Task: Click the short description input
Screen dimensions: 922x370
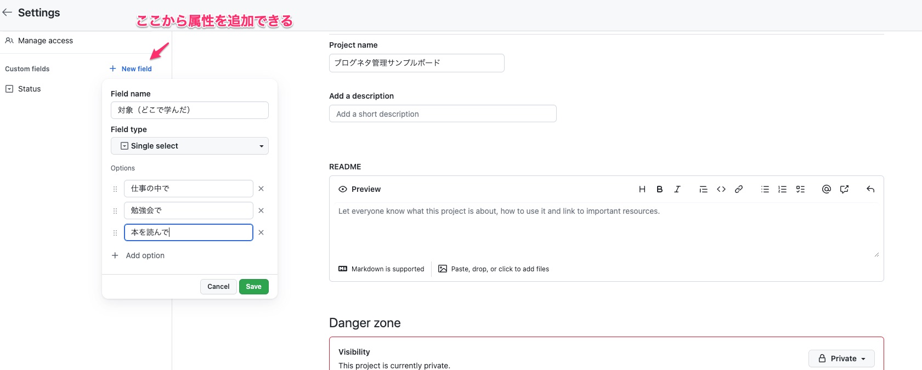Action: point(443,114)
